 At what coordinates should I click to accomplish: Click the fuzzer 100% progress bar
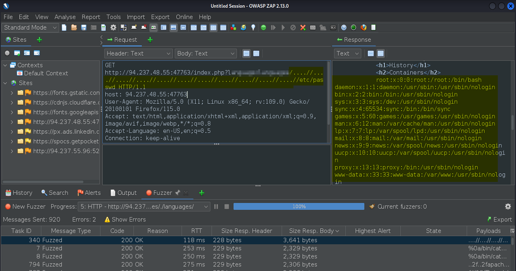point(299,206)
